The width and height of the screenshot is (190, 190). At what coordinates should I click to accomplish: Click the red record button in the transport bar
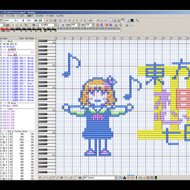47,20
